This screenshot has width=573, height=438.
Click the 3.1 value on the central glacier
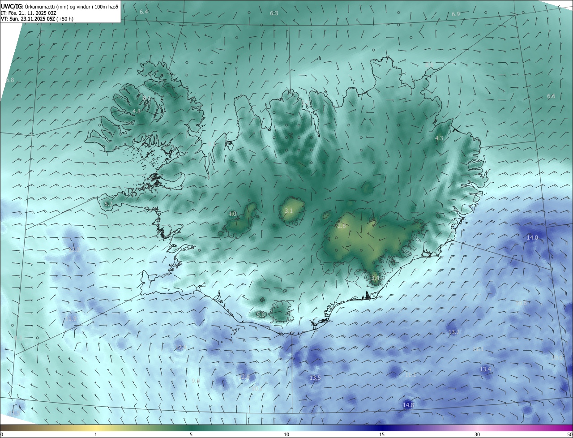[289, 211]
